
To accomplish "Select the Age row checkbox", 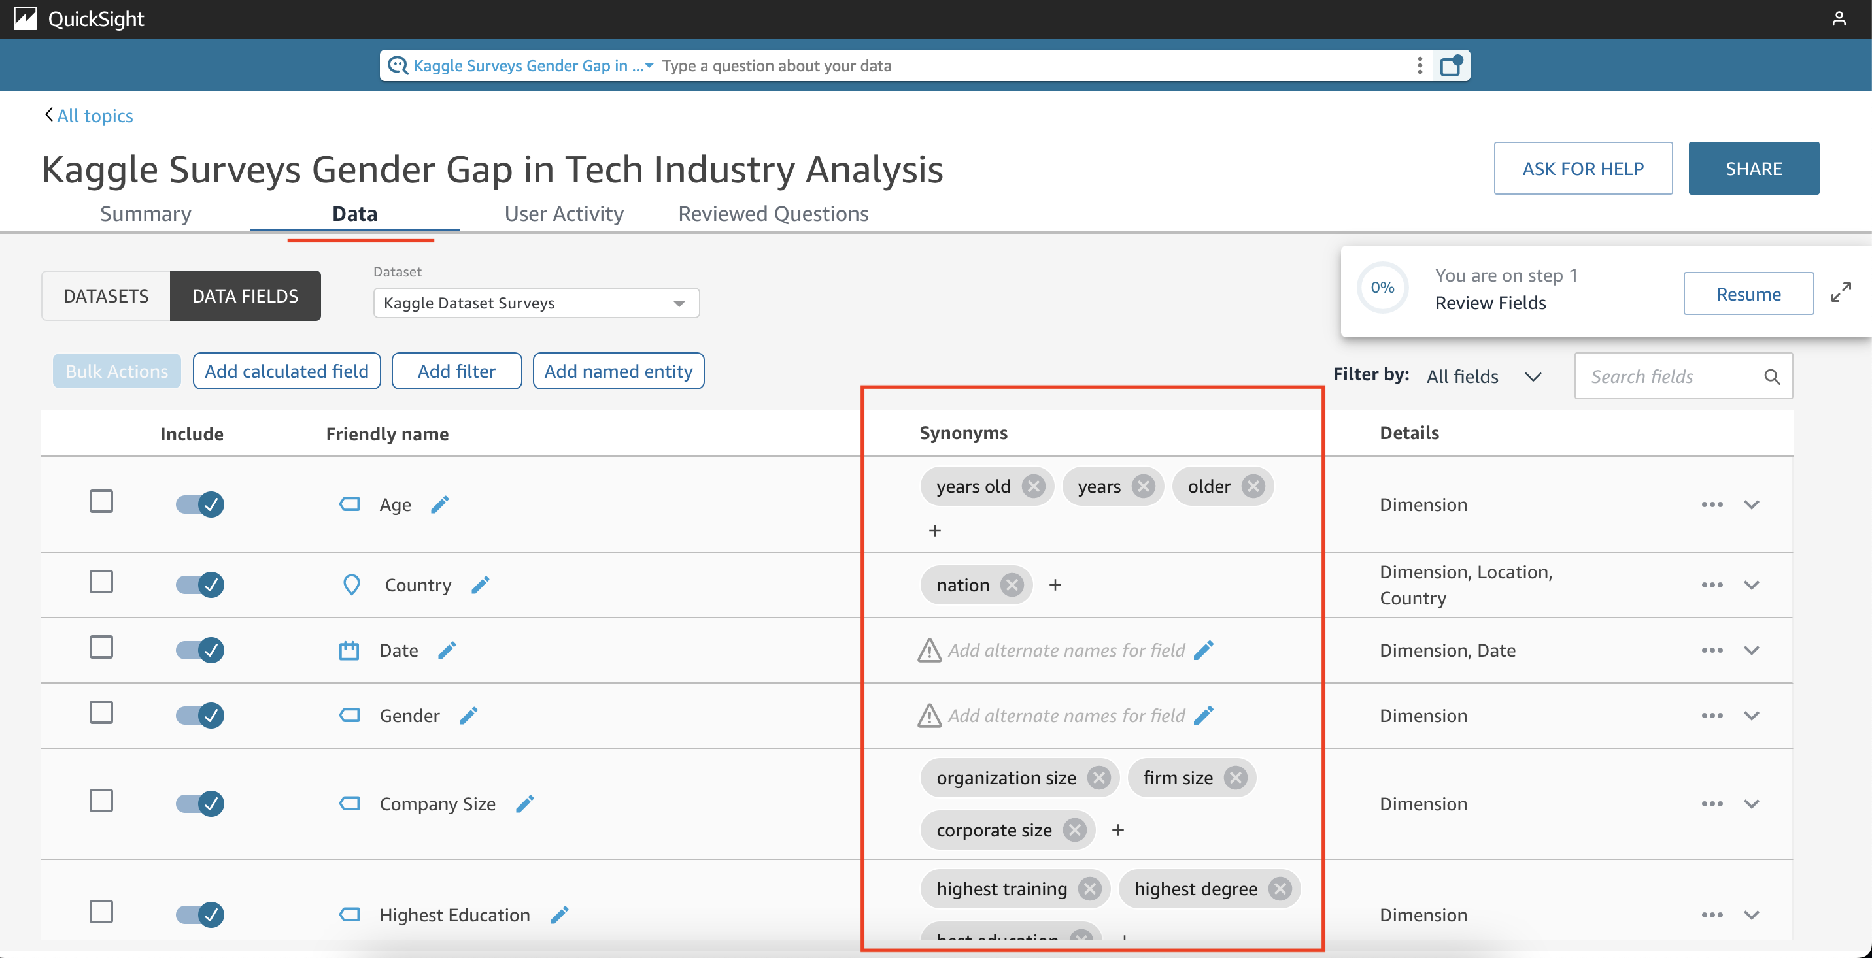I will [x=101, y=501].
